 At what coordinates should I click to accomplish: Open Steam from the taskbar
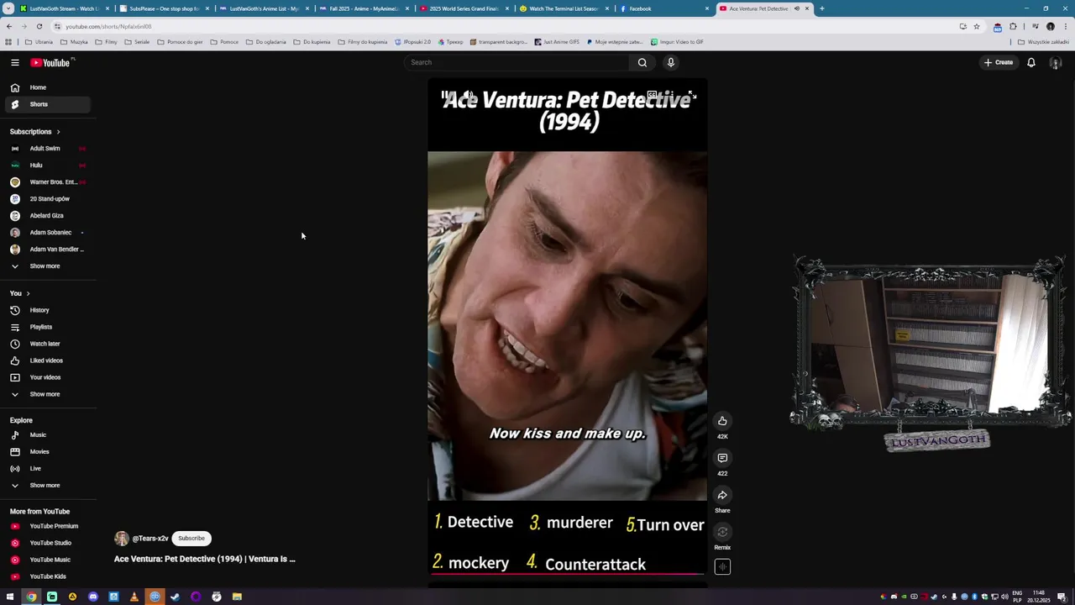coord(176,597)
